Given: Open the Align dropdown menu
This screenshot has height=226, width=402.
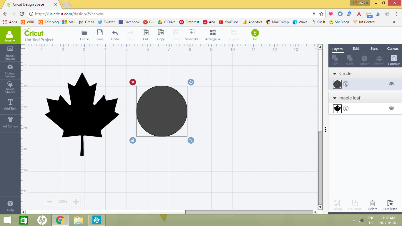Looking at the screenshot, I should pyautogui.click(x=234, y=35).
